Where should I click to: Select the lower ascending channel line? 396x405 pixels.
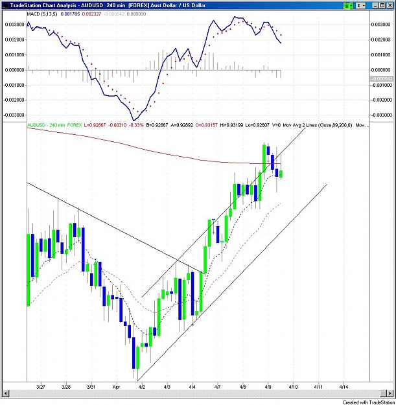233,283
